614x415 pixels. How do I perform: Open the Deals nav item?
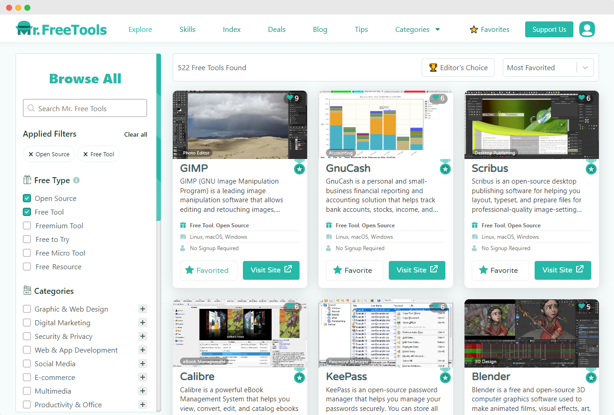[x=277, y=30]
